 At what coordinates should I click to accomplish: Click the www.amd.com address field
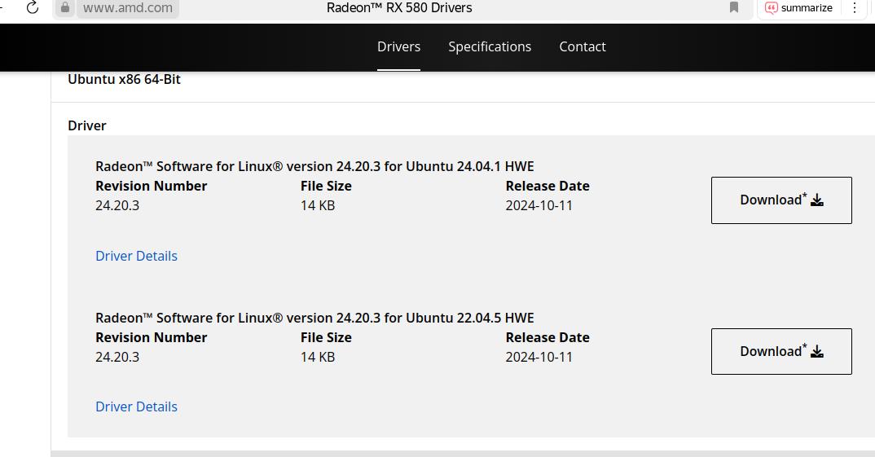click(128, 8)
